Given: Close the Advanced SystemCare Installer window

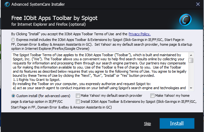Looking at the screenshot, I should (x=198, y=4).
